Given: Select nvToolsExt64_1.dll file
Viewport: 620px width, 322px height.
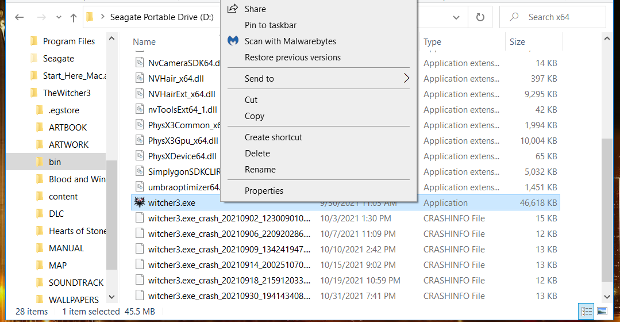Looking at the screenshot, I should (182, 110).
